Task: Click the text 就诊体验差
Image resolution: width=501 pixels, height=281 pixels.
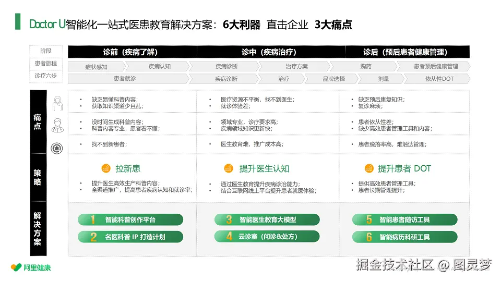Action: click(x=235, y=106)
